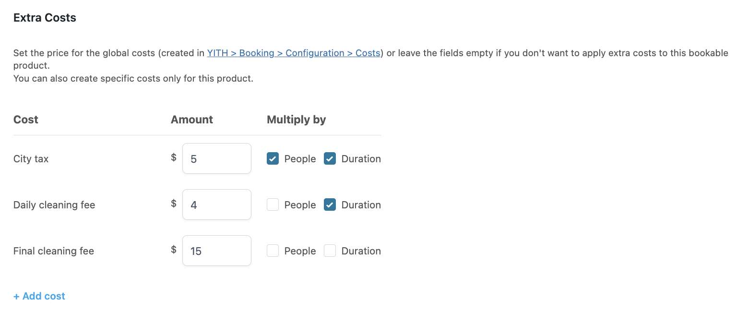Open YITH > Booking > Configuration > Costs link
The width and height of the screenshot is (736, 313).
tap(294, 53)
